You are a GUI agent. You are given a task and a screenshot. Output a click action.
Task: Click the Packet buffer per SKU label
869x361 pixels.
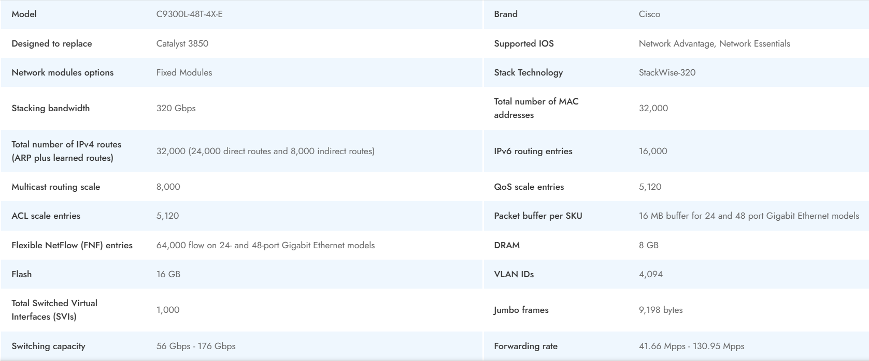click(x=538, y=216)
